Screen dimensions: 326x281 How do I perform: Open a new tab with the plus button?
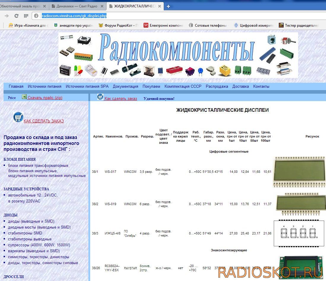(168, 7)
